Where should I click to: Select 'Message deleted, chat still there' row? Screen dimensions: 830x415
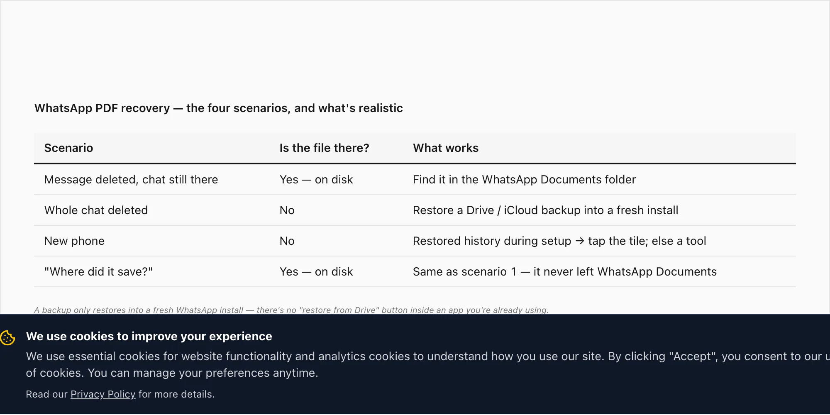pyautogui.click(x=415, y=180)
